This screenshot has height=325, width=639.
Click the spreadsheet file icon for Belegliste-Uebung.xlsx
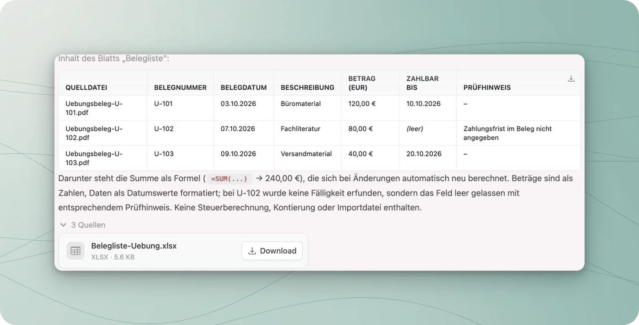pyautogui.click(x=75, y=251)
